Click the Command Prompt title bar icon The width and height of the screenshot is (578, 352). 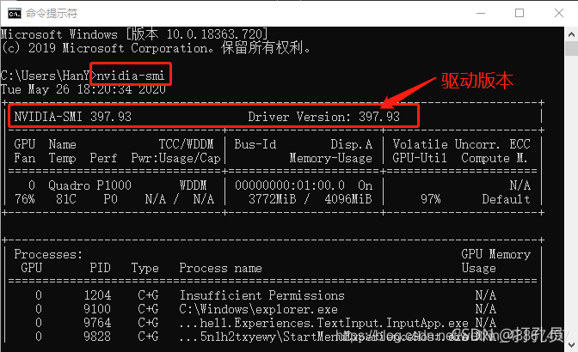pyautogui.click(x=15, y=14)
